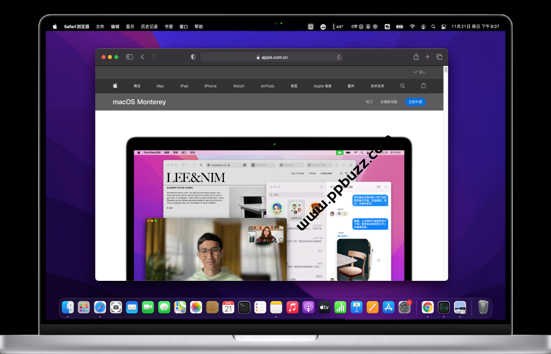Reload the apple.com.cn page
Image resolution: width=551 pixels, height=354 pixels.
[339, 57]
